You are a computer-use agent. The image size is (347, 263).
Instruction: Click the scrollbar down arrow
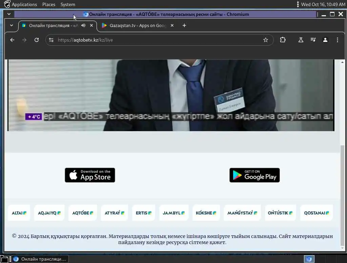click(342, 248)
